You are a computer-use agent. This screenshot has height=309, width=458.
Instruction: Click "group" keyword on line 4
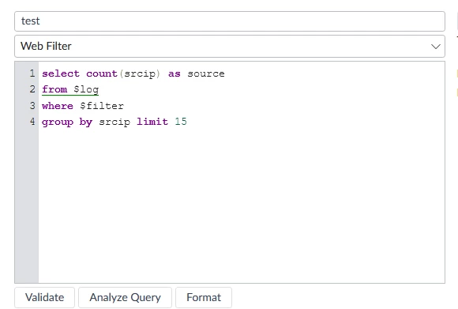click(x=58, y=122)
